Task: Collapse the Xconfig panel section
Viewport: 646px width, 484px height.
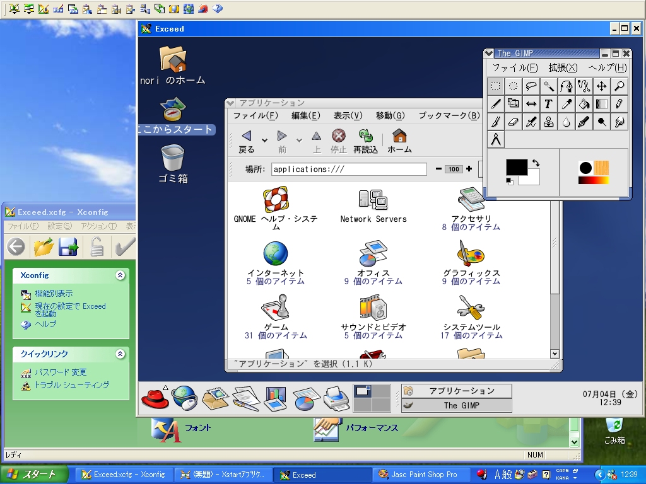Action: pos(120,275)
